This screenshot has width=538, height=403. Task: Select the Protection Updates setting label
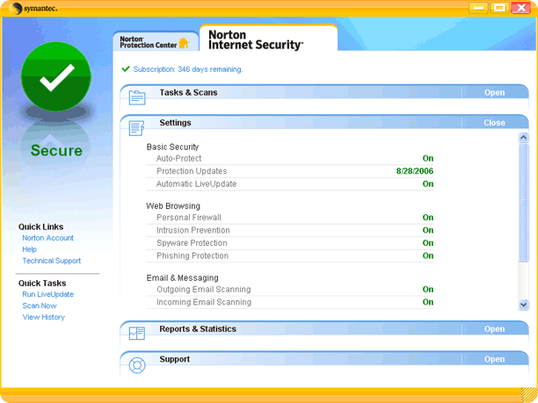(192, 171)
